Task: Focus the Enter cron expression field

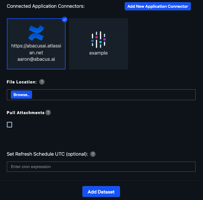Action: [x=101, y=167]
